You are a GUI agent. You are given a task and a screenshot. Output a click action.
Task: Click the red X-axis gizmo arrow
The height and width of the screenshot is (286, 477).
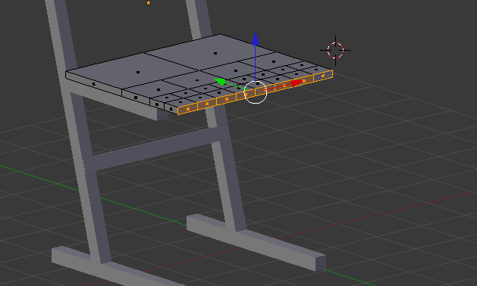coord(297,83)
